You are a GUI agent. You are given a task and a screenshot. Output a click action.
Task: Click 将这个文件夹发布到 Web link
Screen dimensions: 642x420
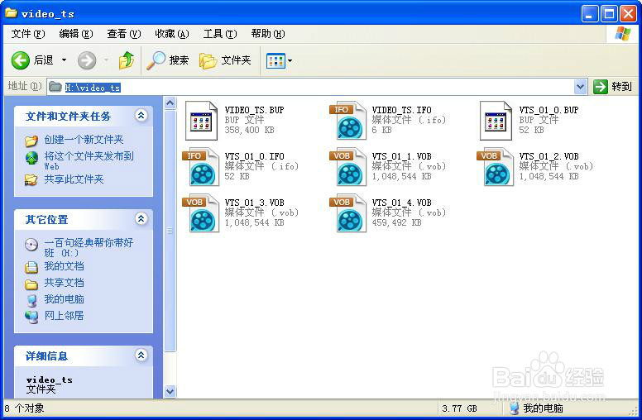pos(89,160)
